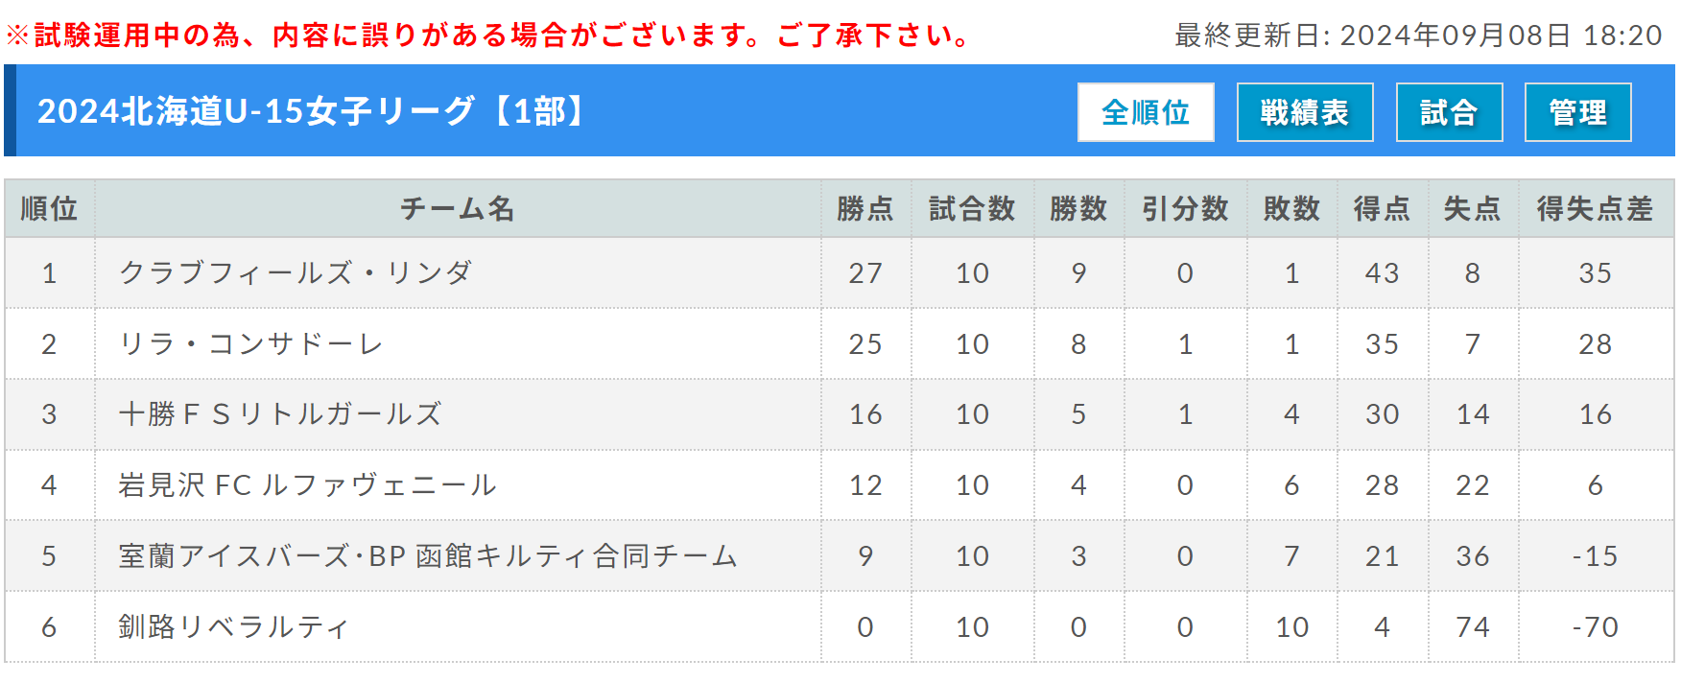Select team 十勝ＦＳリトルガールズ
1681x683 pixels.
(279, 414)
